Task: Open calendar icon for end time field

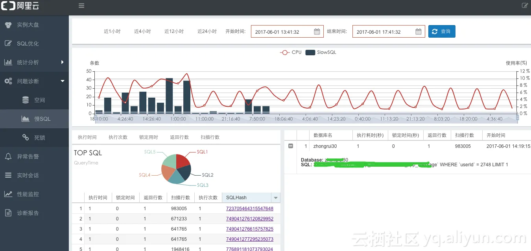Action: (419, 32)
